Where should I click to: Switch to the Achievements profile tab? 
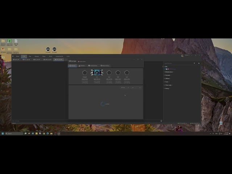[x=93, y=66]
